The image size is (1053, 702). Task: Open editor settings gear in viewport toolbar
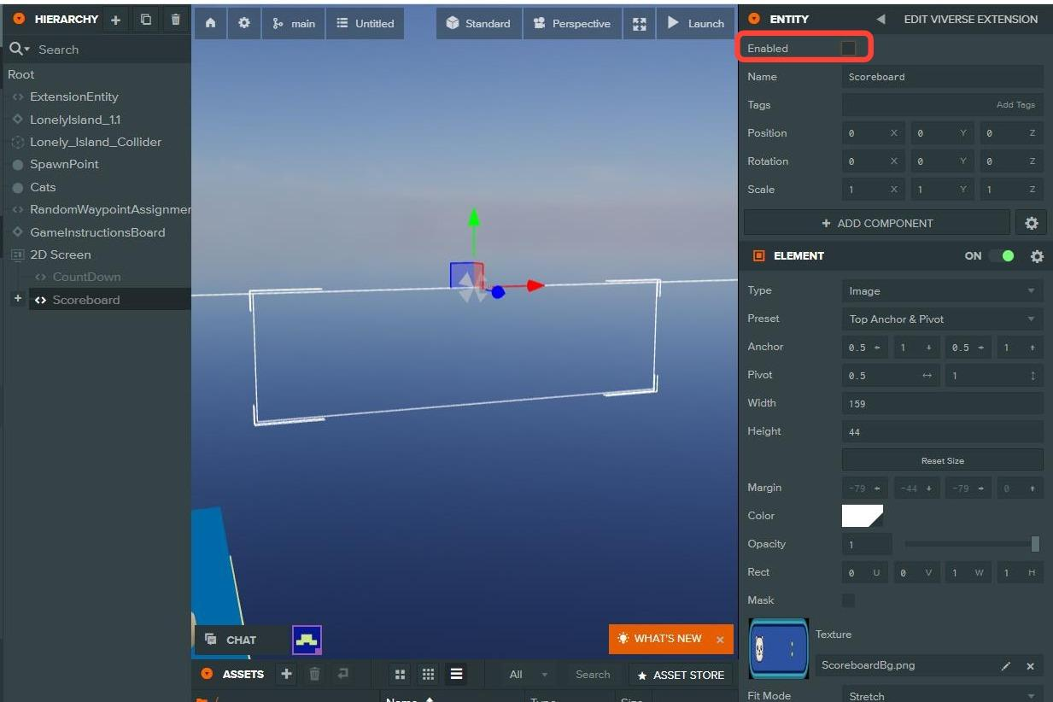(244, 24)
